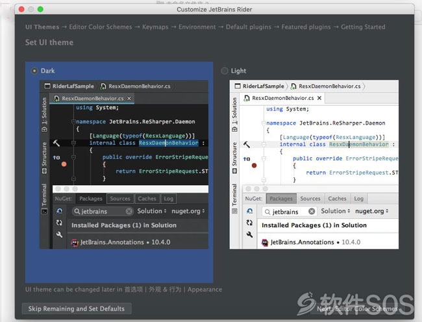This screenshot has width=422, height=322.
Task: Click RiderLafSample breadcrumb in dark preview
Action: click(69, 86)
